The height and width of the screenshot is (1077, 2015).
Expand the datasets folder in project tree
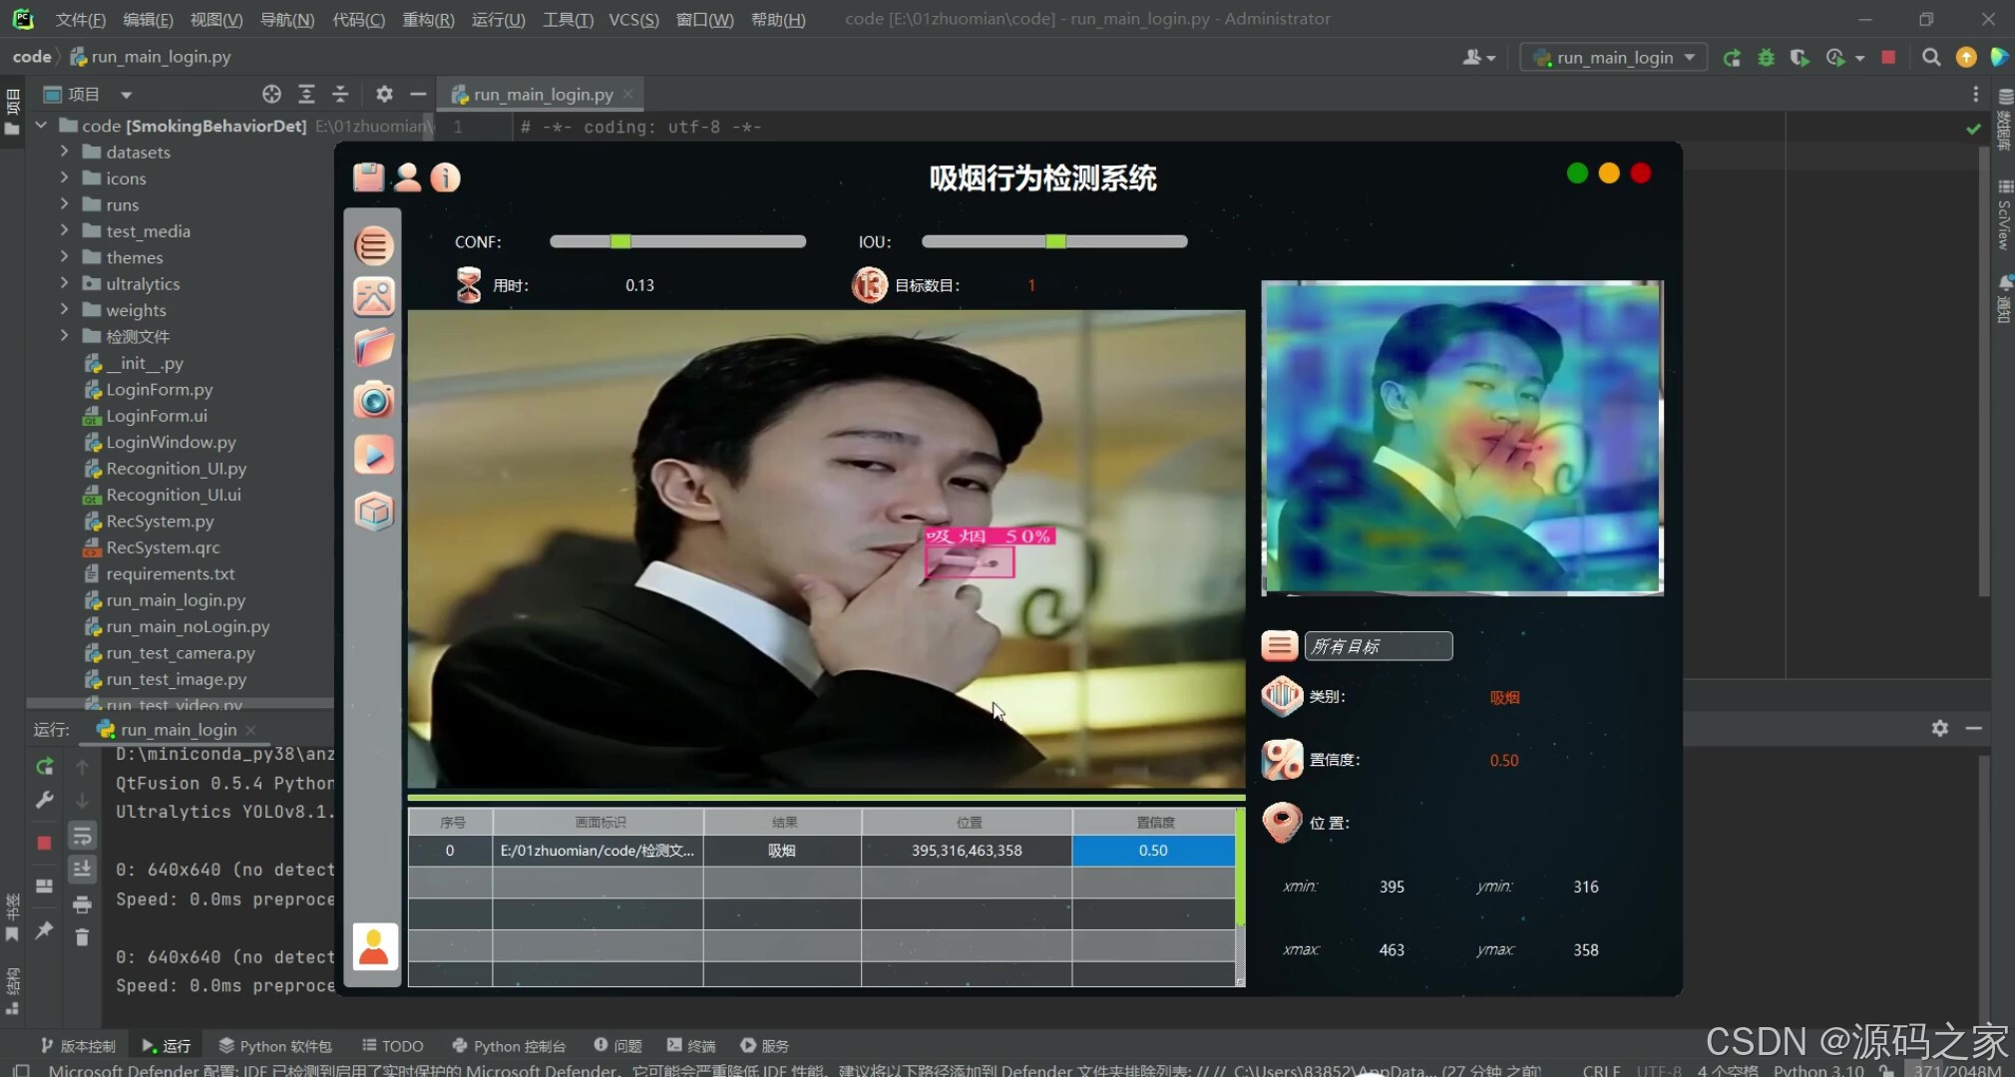(x=65, y=152)
